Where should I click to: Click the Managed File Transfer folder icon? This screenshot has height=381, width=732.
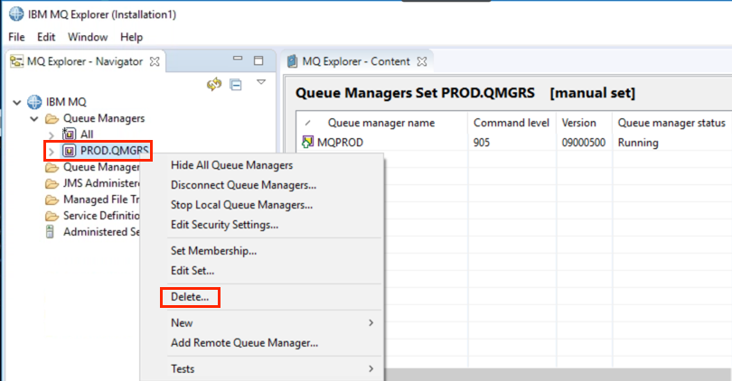coord(52,200)
